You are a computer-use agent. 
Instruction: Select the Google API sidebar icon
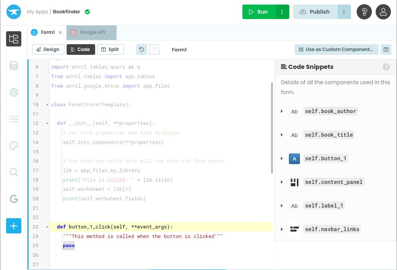[14, 199]
